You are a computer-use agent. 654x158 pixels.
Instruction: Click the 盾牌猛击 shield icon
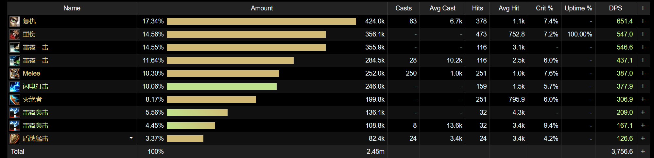coord(14,139)
